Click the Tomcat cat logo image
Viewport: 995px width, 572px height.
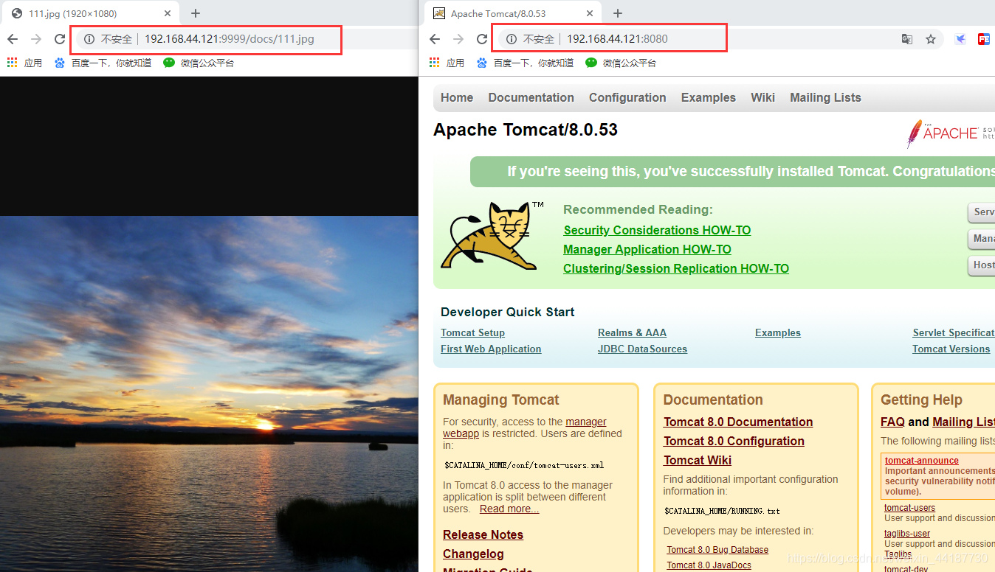(x=491, y=235)
